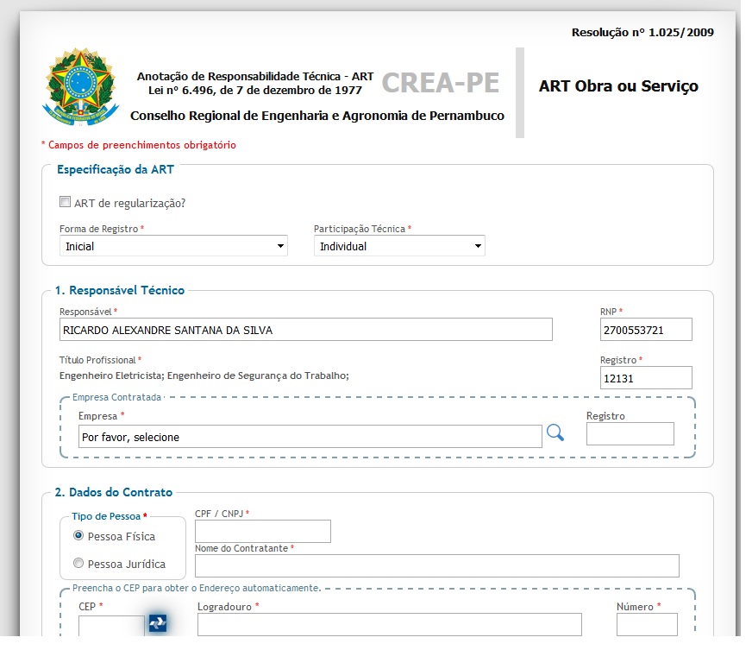Click the magnifier icon next to Empresa
Image resolution: width=752 pixels, height=650 pixels.
(555, 433)
